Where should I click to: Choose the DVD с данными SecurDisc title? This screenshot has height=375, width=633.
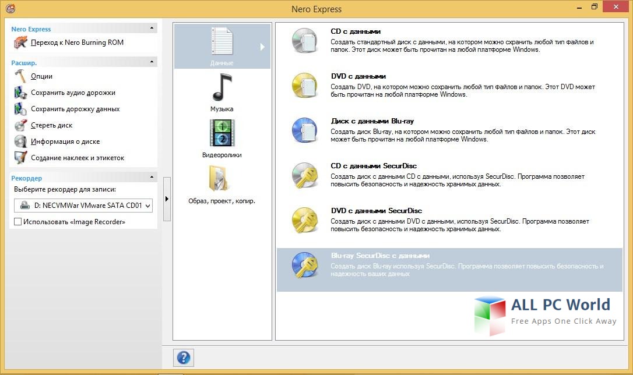377,210
